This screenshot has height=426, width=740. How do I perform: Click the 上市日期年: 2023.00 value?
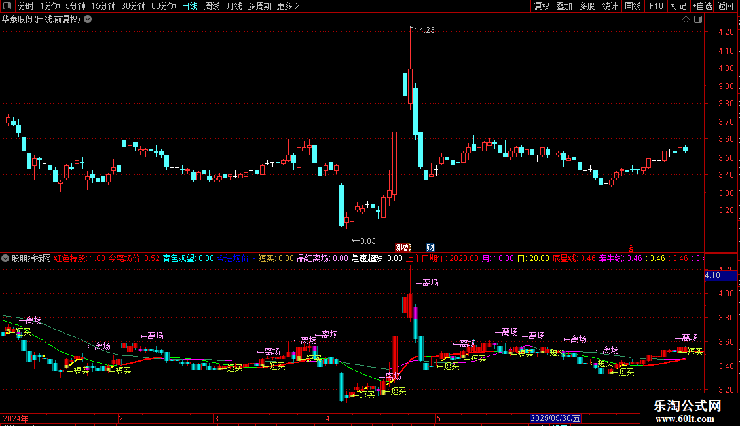442,258
